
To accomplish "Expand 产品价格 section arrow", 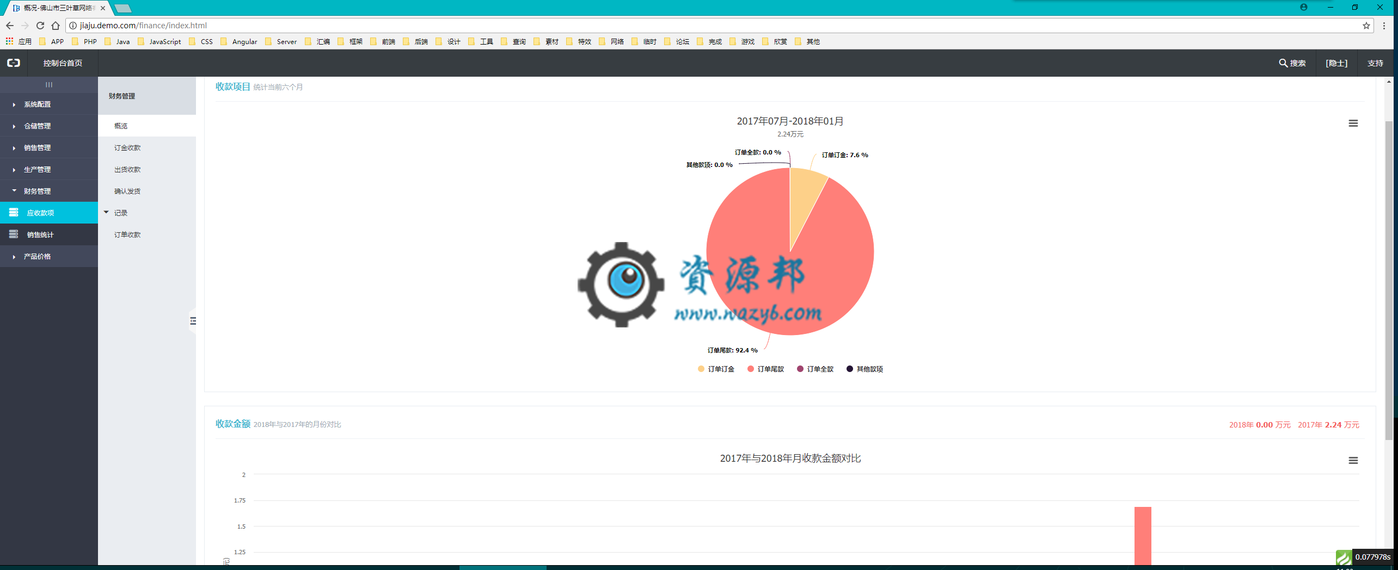I will point(14,257).
